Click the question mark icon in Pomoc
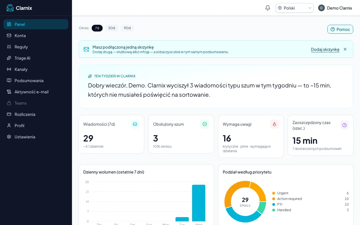Viewport: 360px width, 225px height. coord(333,29)
